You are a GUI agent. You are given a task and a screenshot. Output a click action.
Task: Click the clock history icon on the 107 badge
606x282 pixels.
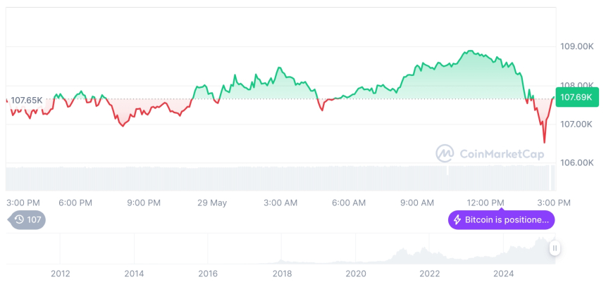click(x=20, y=219)
